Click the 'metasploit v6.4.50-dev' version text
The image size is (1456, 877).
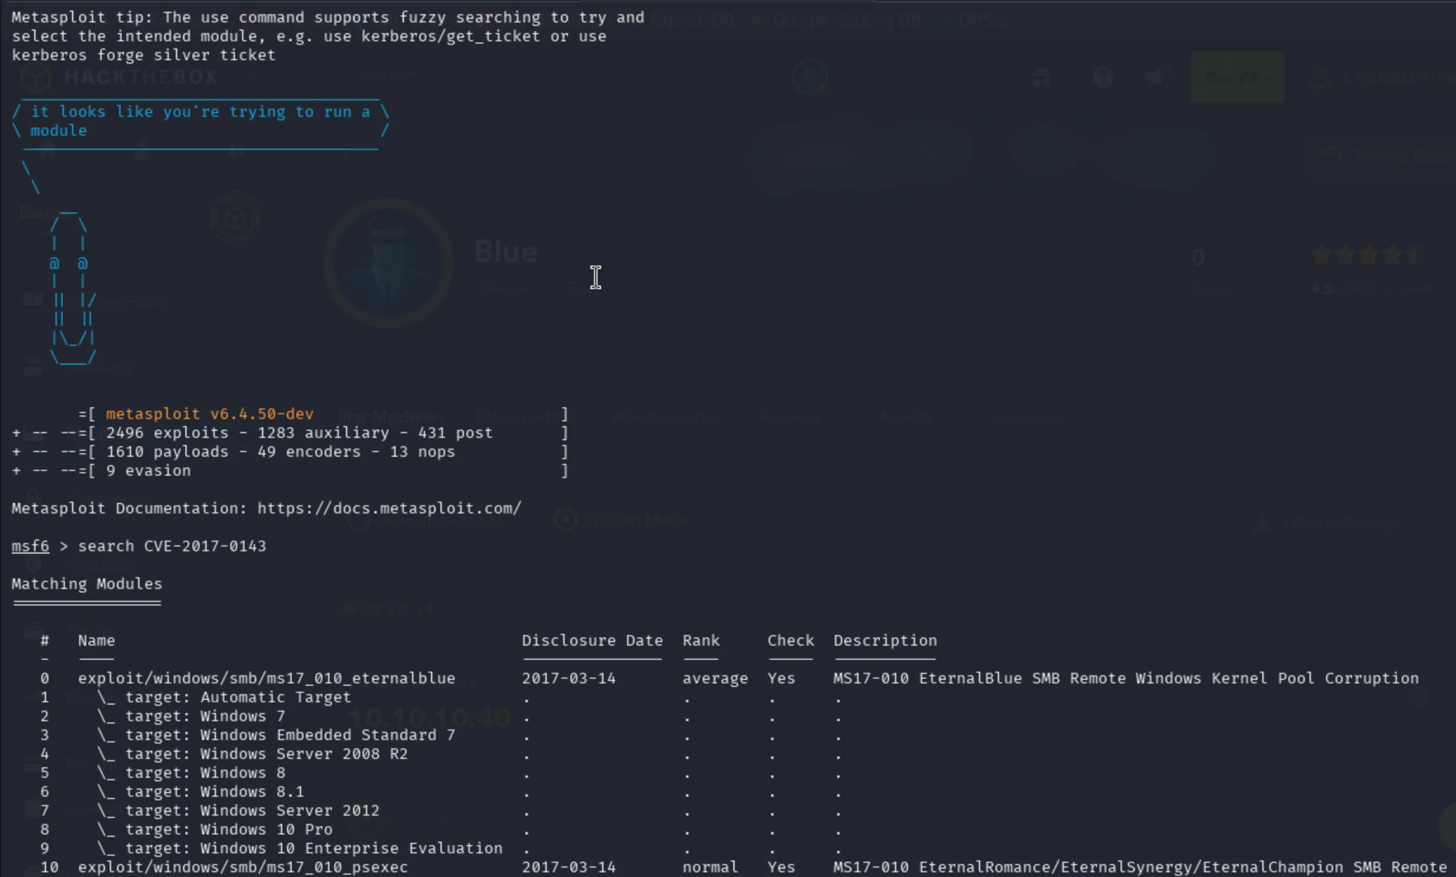tap(210, 413)
